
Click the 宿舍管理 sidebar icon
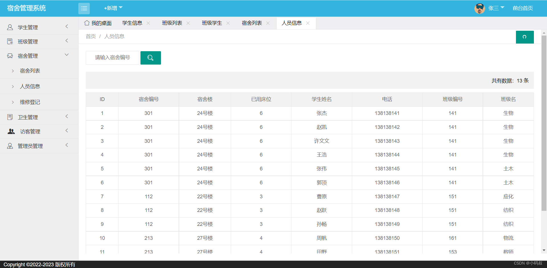click(10, 56)
